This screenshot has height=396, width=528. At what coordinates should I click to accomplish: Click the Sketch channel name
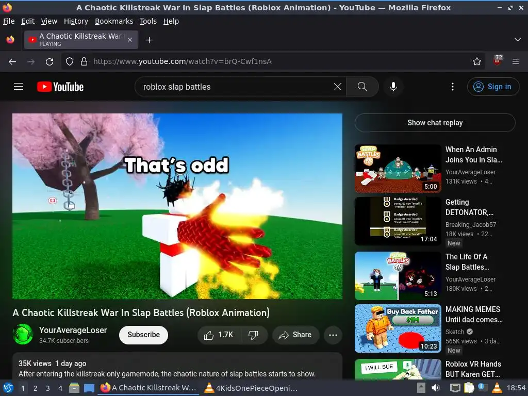[455, 332]
